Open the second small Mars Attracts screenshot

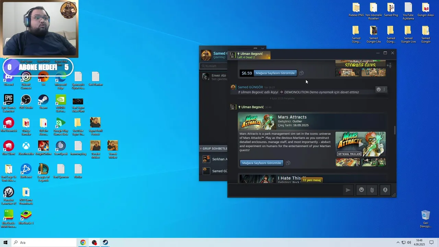373,162
